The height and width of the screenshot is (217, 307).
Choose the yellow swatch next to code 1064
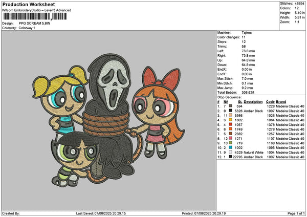[x=230, y=120]
